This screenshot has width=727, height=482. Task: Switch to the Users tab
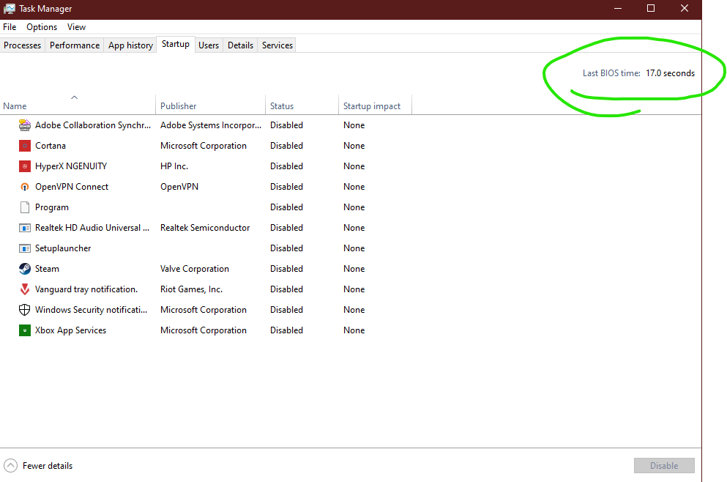[209, 45]
